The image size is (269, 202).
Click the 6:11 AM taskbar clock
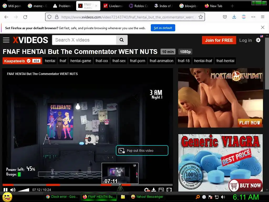[246, 197]
